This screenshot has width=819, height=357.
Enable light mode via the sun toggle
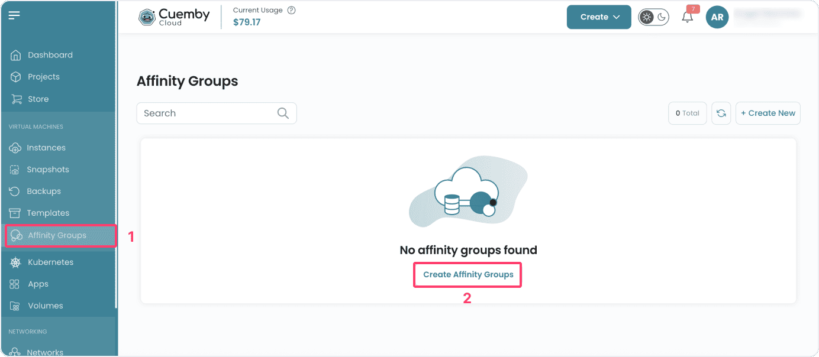(x=646, y=17)
